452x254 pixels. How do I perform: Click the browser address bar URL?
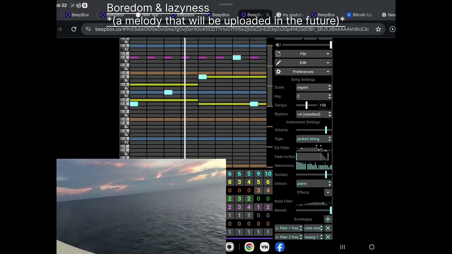pos(232,29)
